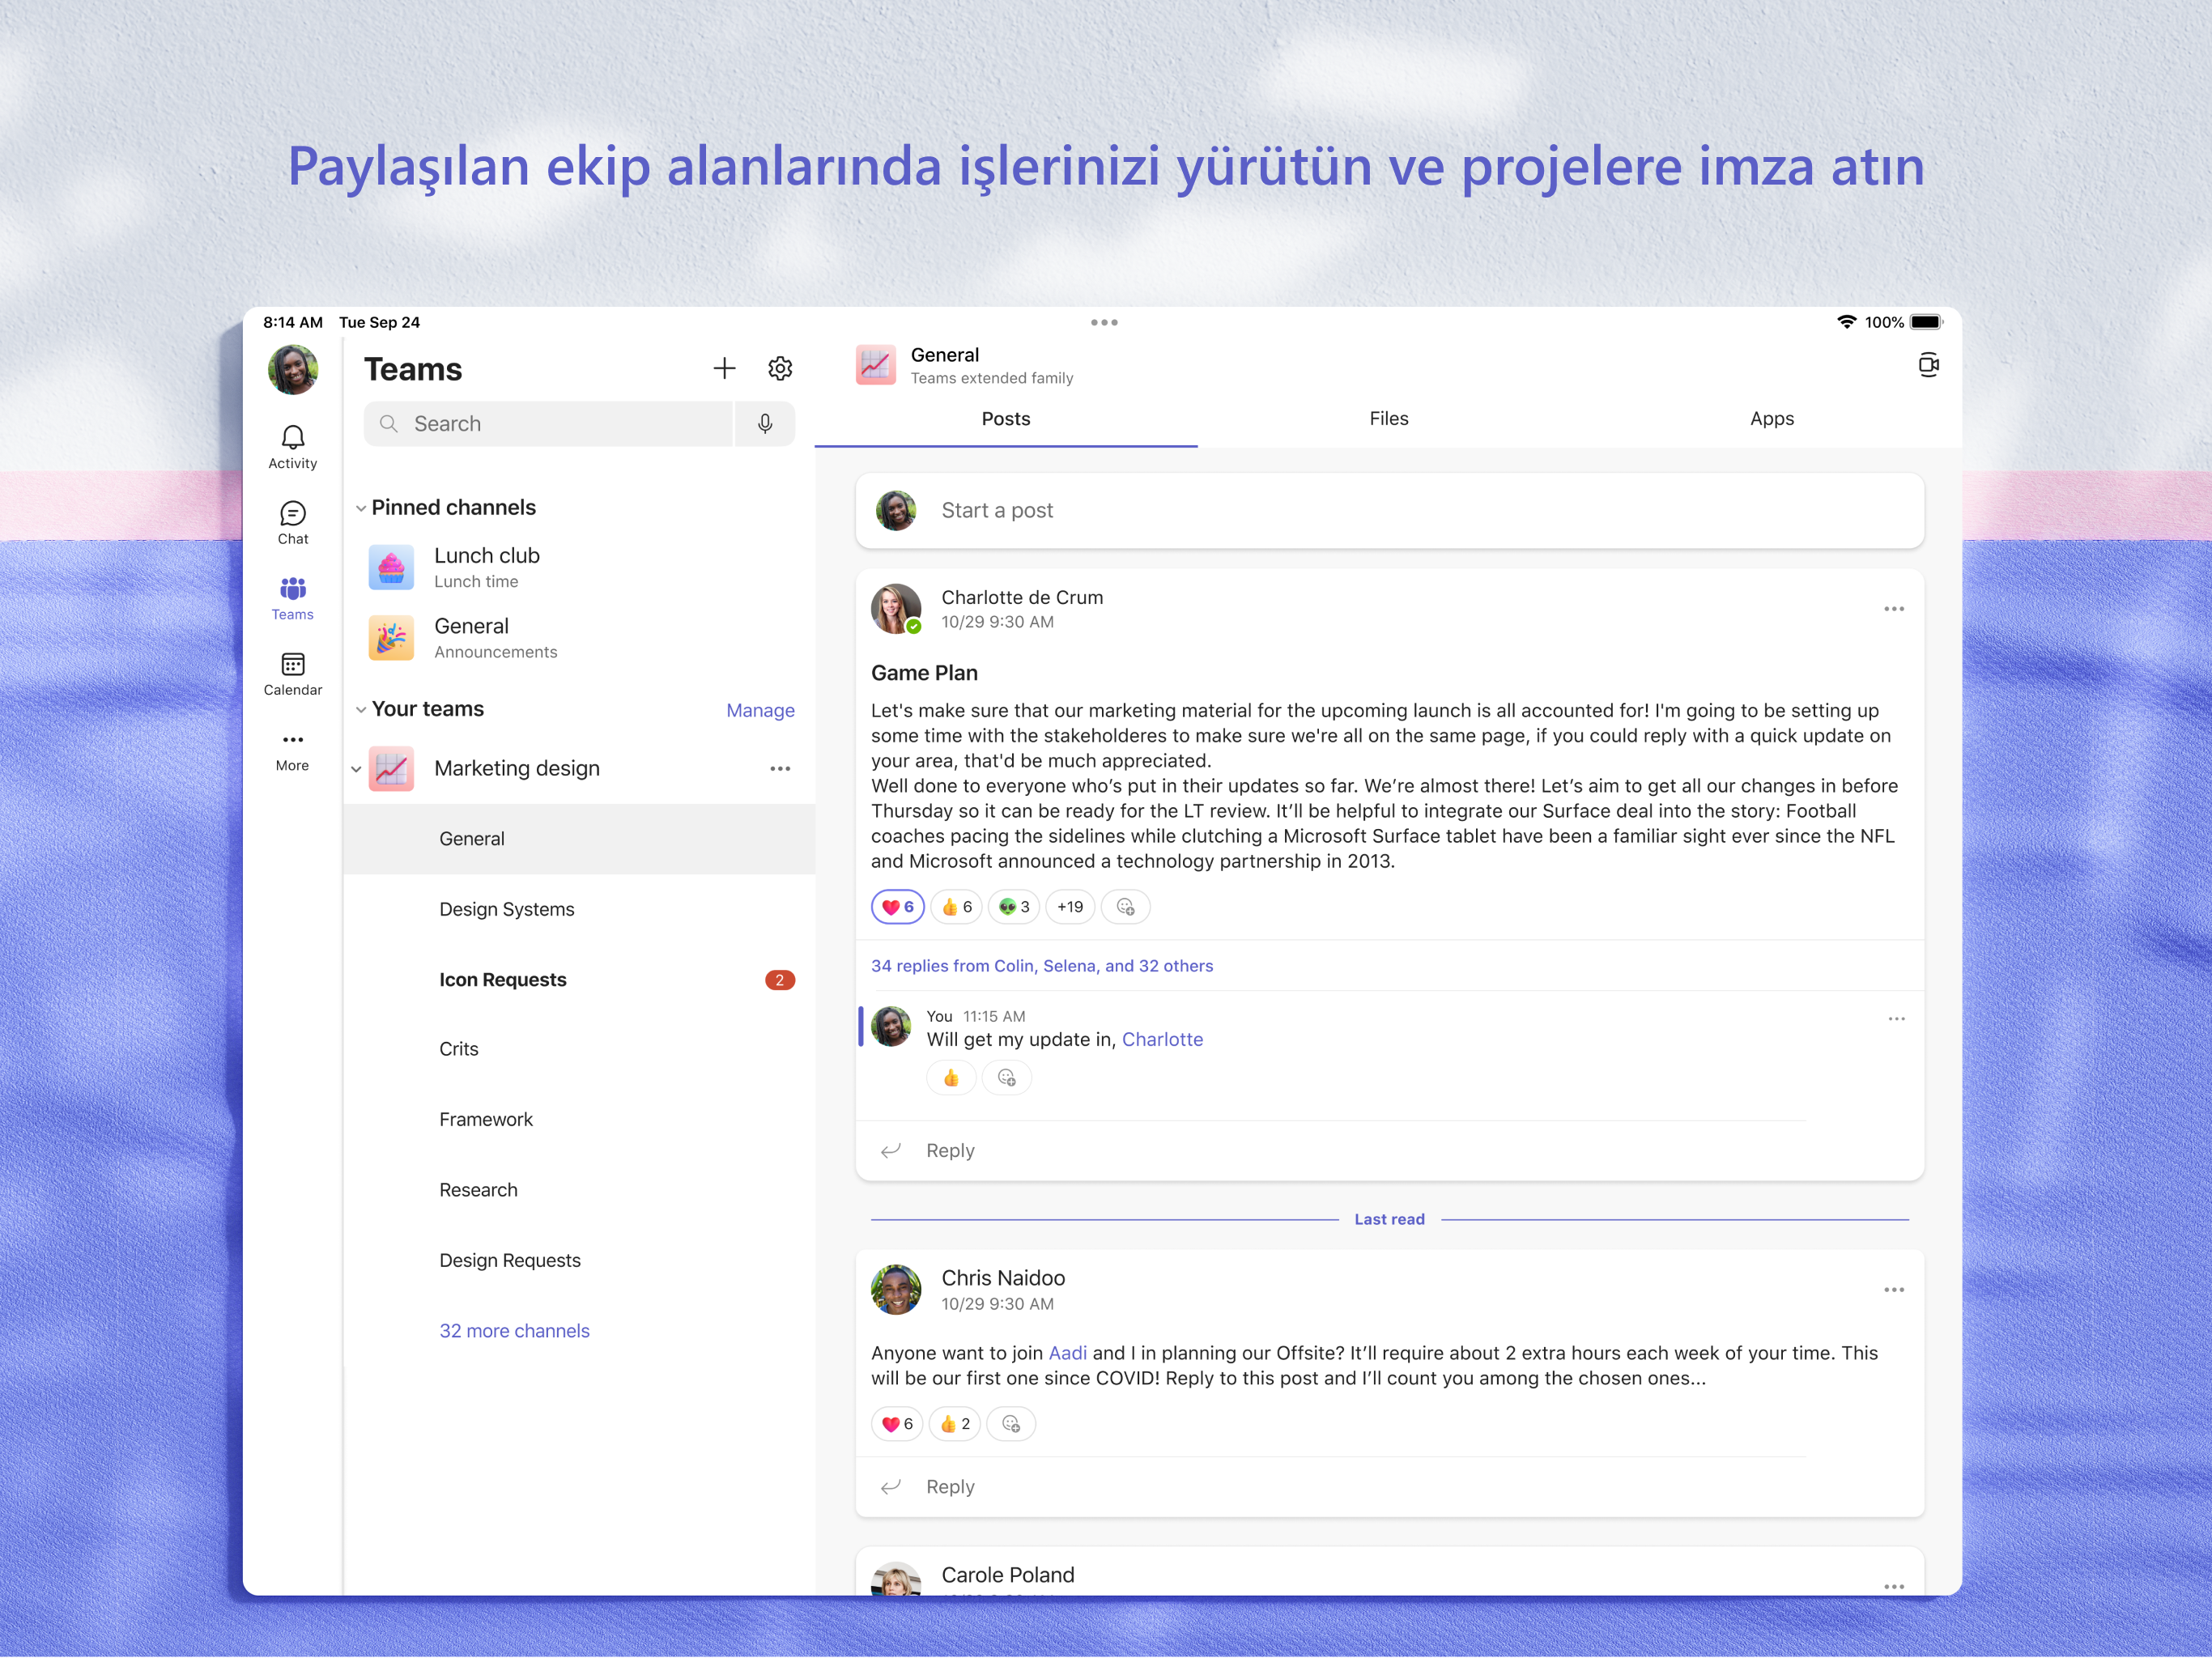Open the Apps tab
This screenshot has width=2212, height=1658.
click(1771, 419)
